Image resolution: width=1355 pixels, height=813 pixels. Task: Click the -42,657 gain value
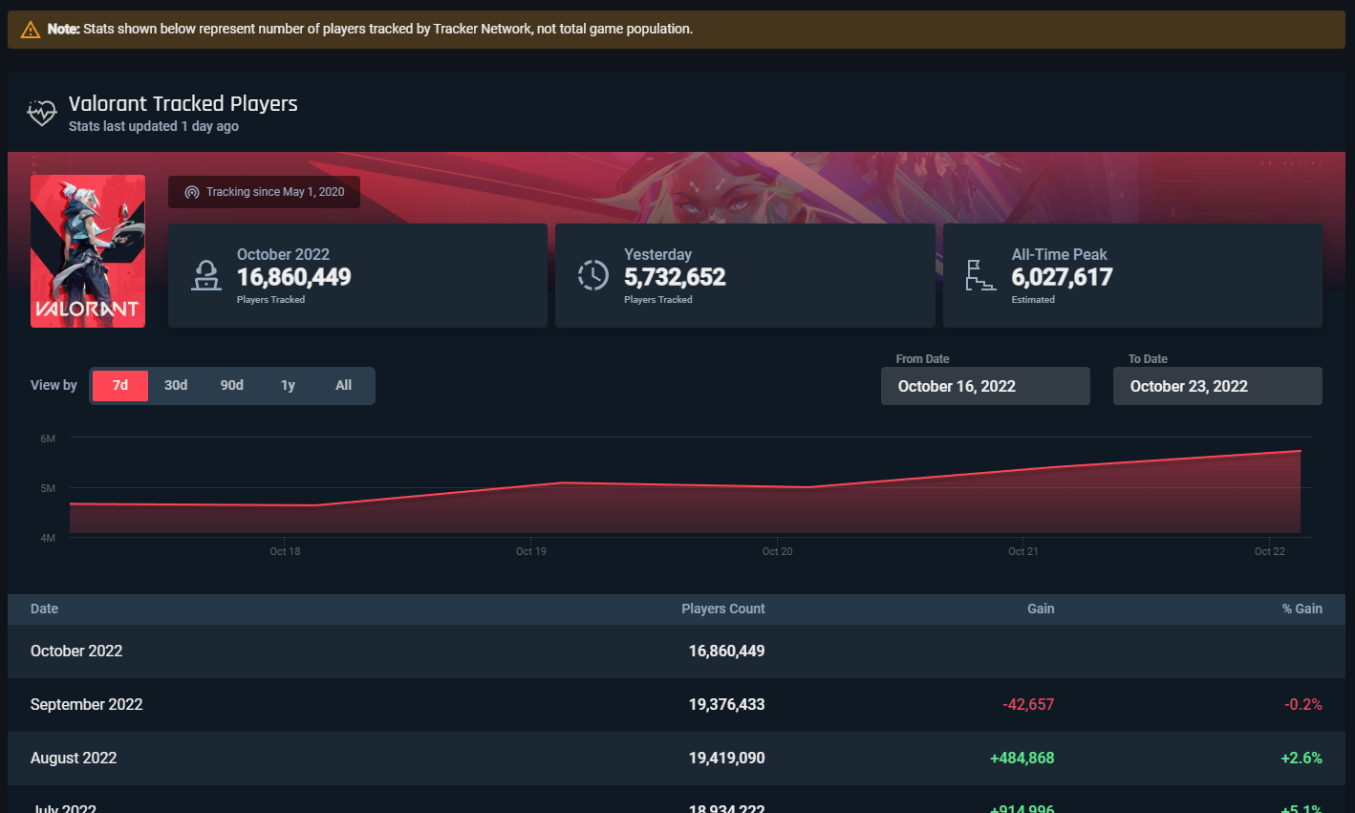pos(1028,704)
